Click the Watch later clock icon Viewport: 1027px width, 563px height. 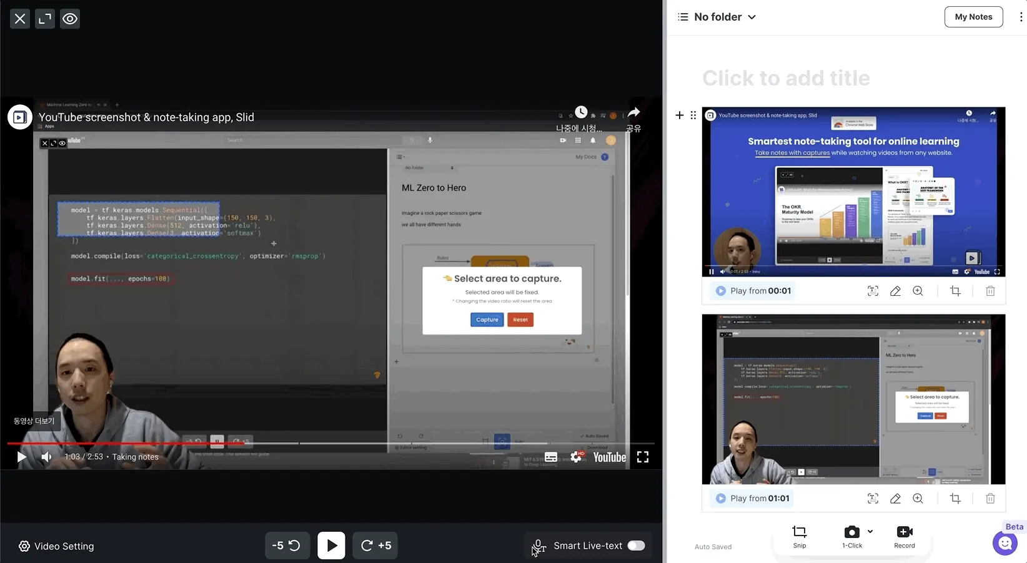click(581, 112)
